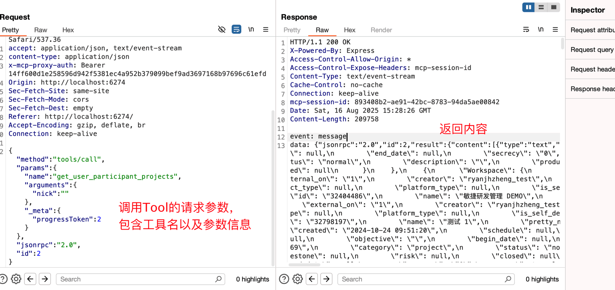Navigate back using the left arrow below the Request pane

pyautogui.click(x=30, y=279)
